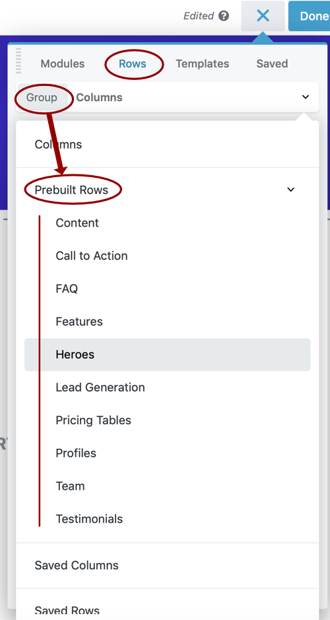The height and width of the screenshot is (620, 330).
Task: Click the Group label button
Action: 42,97
